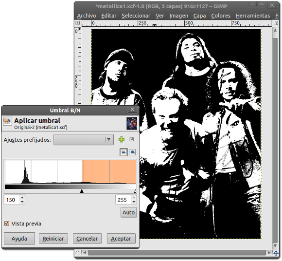Image resolution: width=282 pixels, height=261 pixels.
Task: Click the Auto button
Action: tap(128, 212)
